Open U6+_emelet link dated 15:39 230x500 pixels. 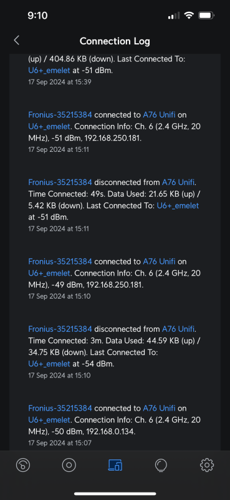[49, 71]
